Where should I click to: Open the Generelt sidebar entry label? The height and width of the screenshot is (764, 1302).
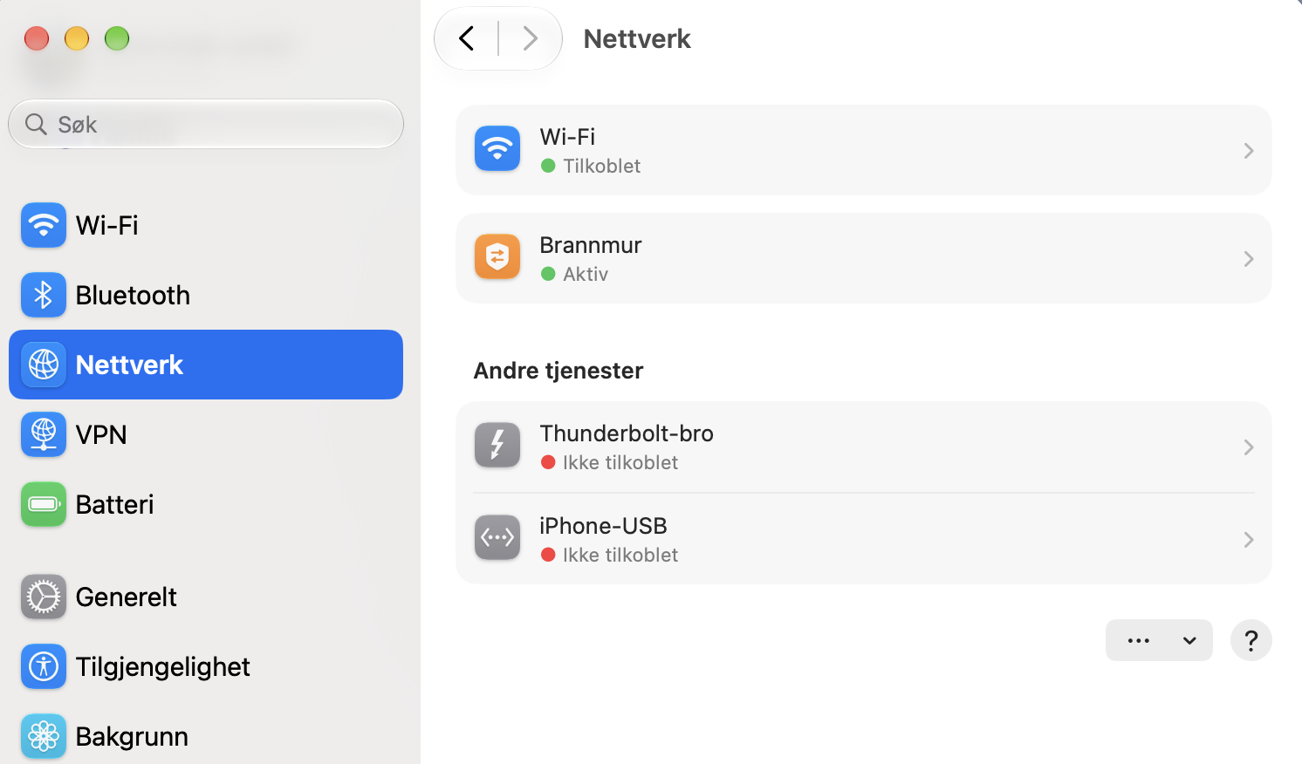[x=127, y=597]
